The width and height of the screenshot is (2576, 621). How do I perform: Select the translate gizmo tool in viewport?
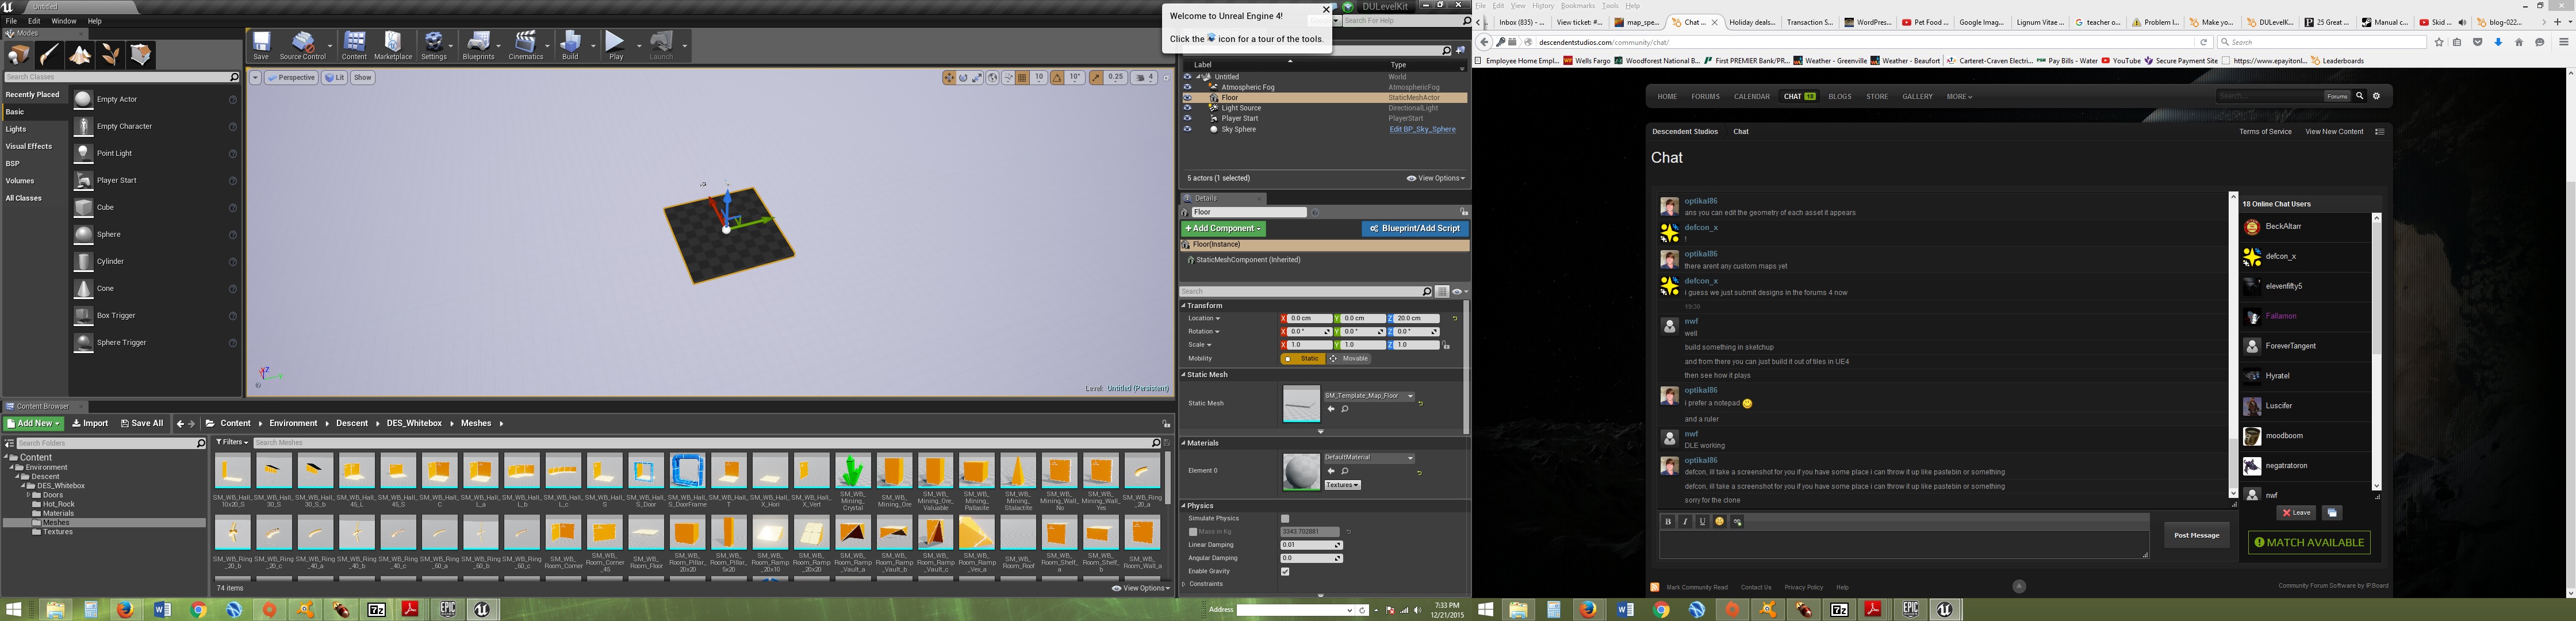click(x=949, y=78)
